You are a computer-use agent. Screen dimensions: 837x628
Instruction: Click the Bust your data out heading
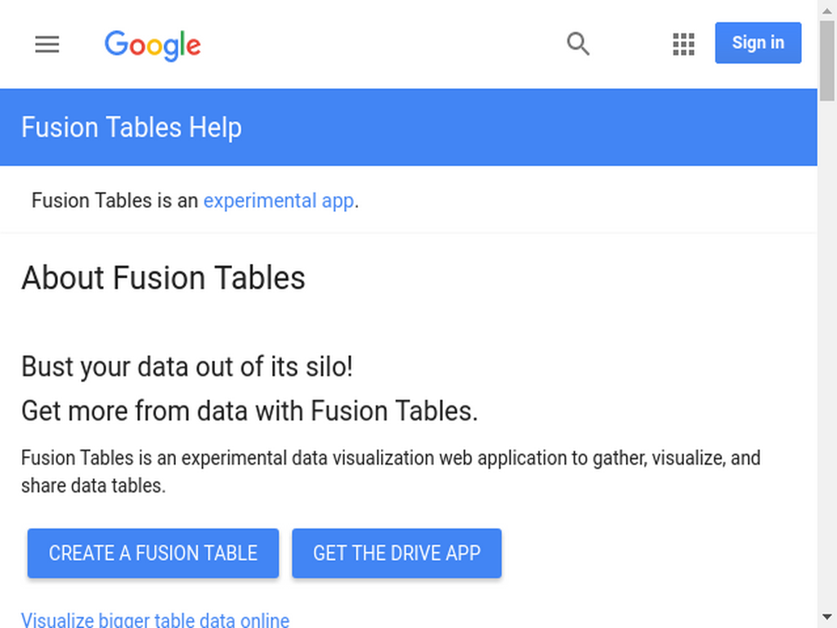[187, 367]
